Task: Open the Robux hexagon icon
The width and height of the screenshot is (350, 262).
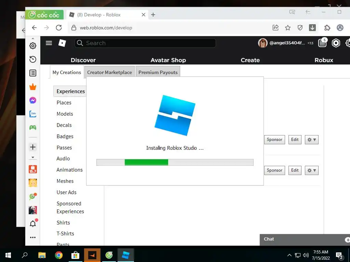Action: point(336,43)
